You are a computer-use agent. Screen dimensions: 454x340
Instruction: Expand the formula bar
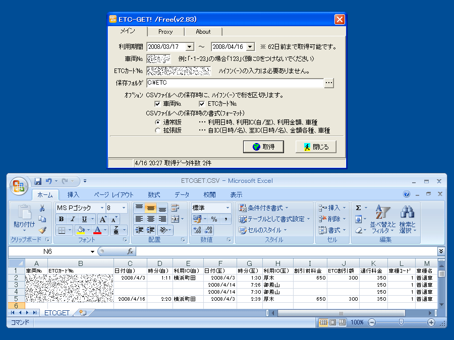click(x=441, y=251)
